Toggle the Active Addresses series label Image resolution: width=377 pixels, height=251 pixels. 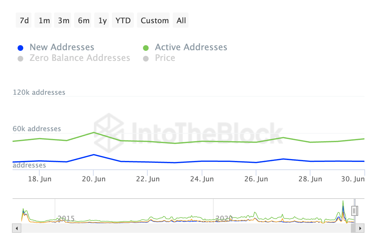tap(191, 47)
